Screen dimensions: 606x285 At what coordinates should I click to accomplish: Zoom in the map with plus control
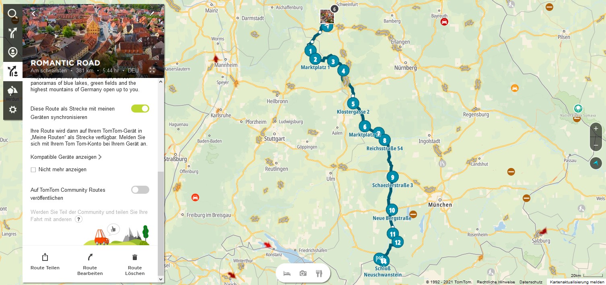[596, 129]
